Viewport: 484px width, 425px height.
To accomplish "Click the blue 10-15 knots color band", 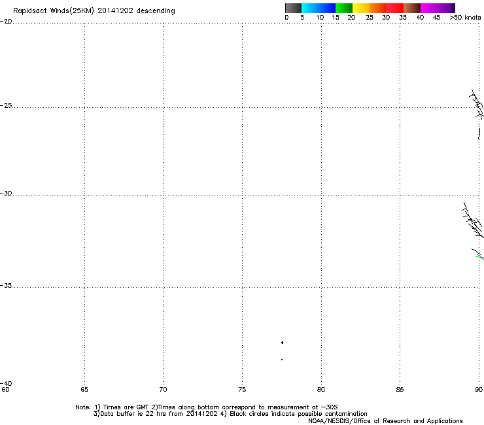I will tap(327, 8).
